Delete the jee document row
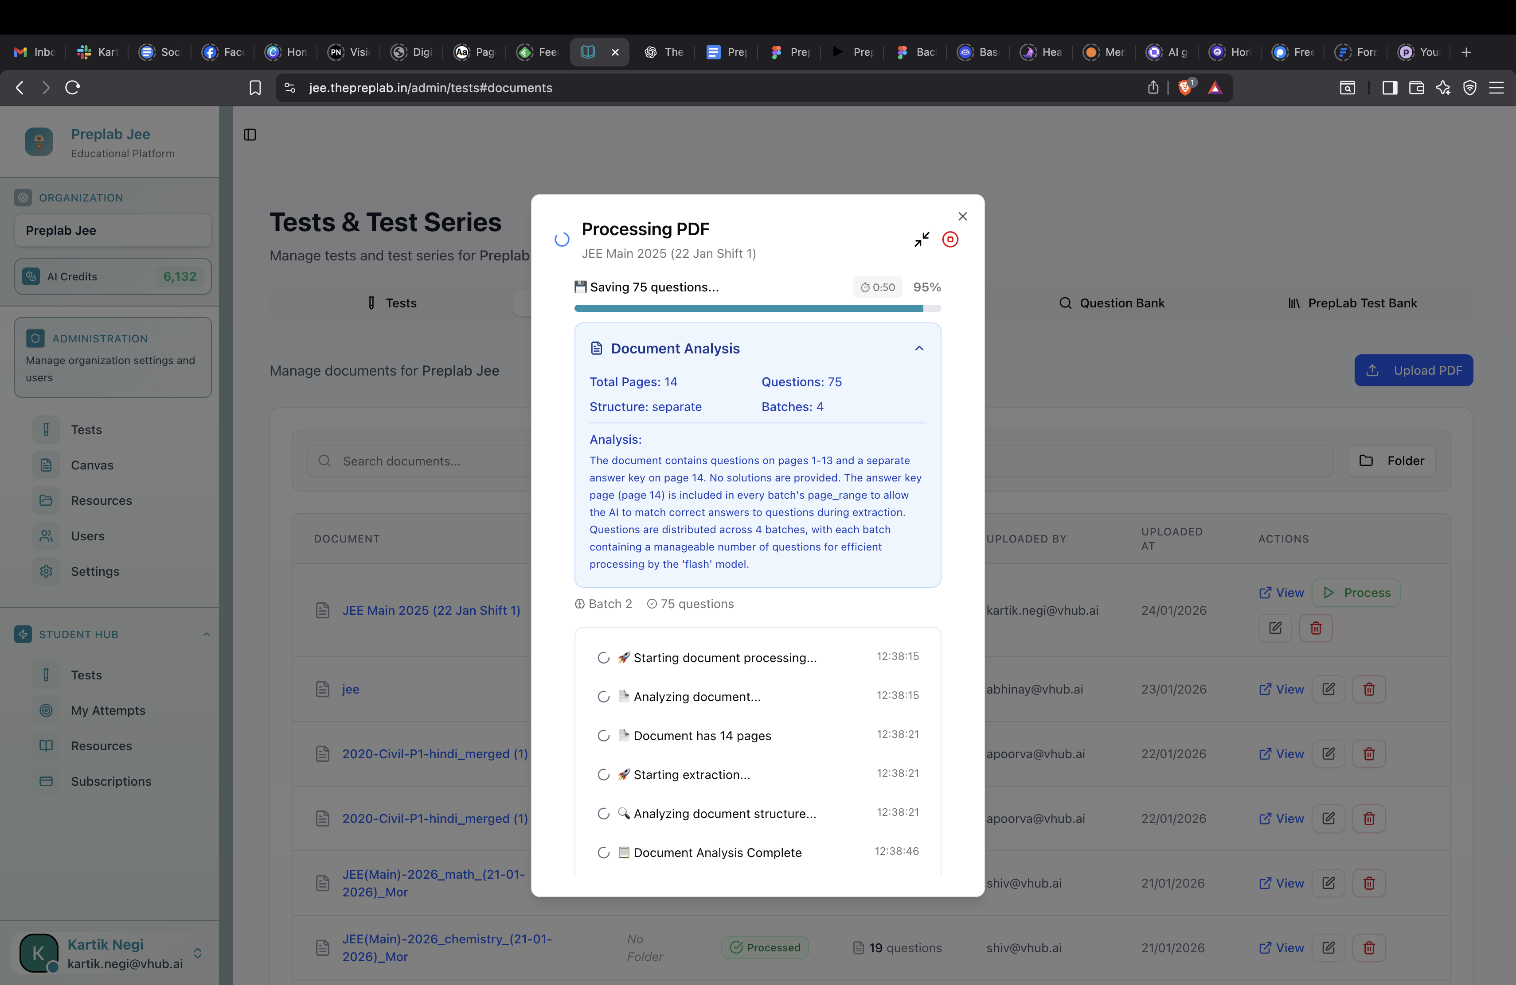Screen dimensions: 1516x985 pos(1369,689)
